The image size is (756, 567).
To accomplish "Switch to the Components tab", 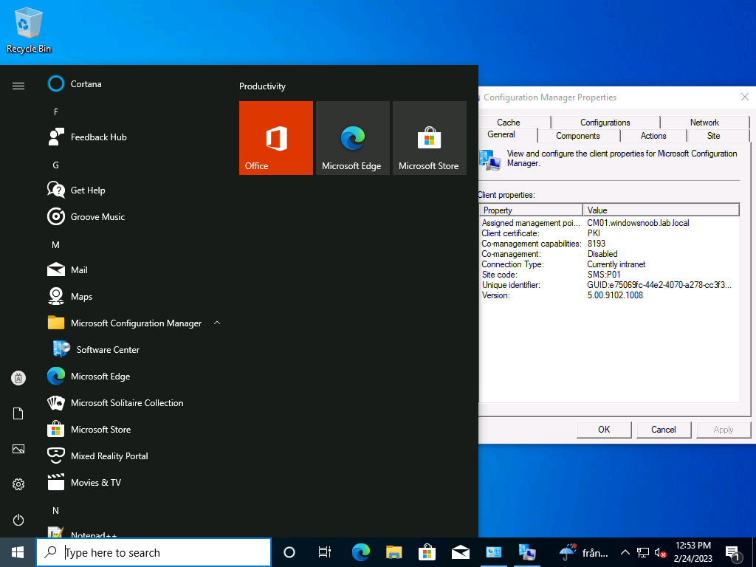I will [x=578, y=136].
